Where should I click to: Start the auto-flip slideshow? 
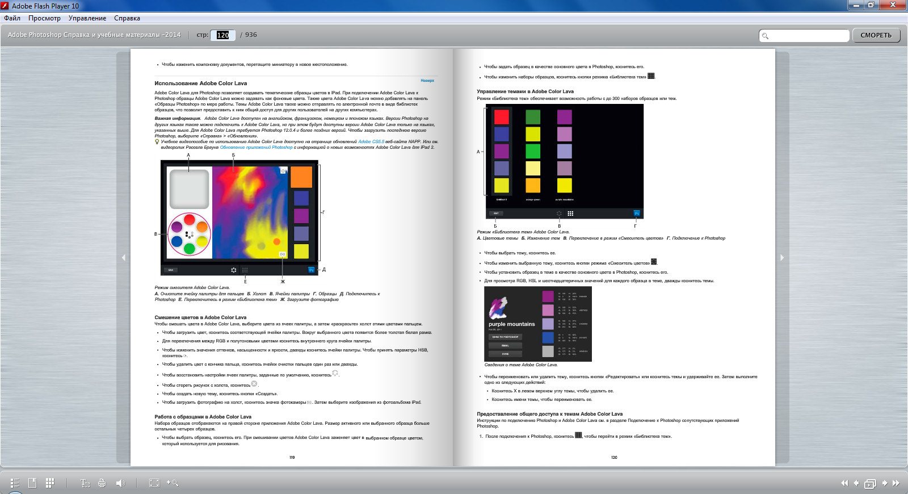(x=870, y=484)
